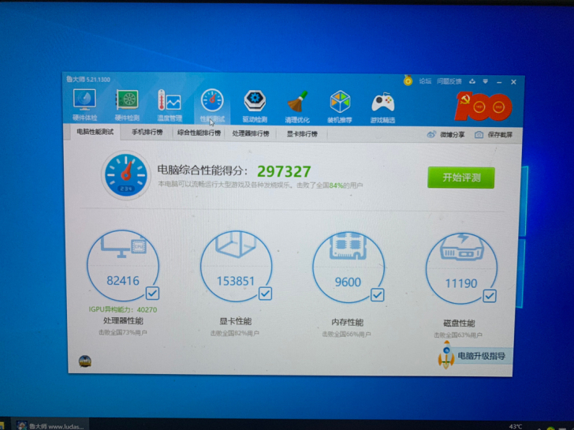Click the 微博分享 share link
Viewport: 574px width, 430px height.
pyautogui.click(x=453, y=135)
